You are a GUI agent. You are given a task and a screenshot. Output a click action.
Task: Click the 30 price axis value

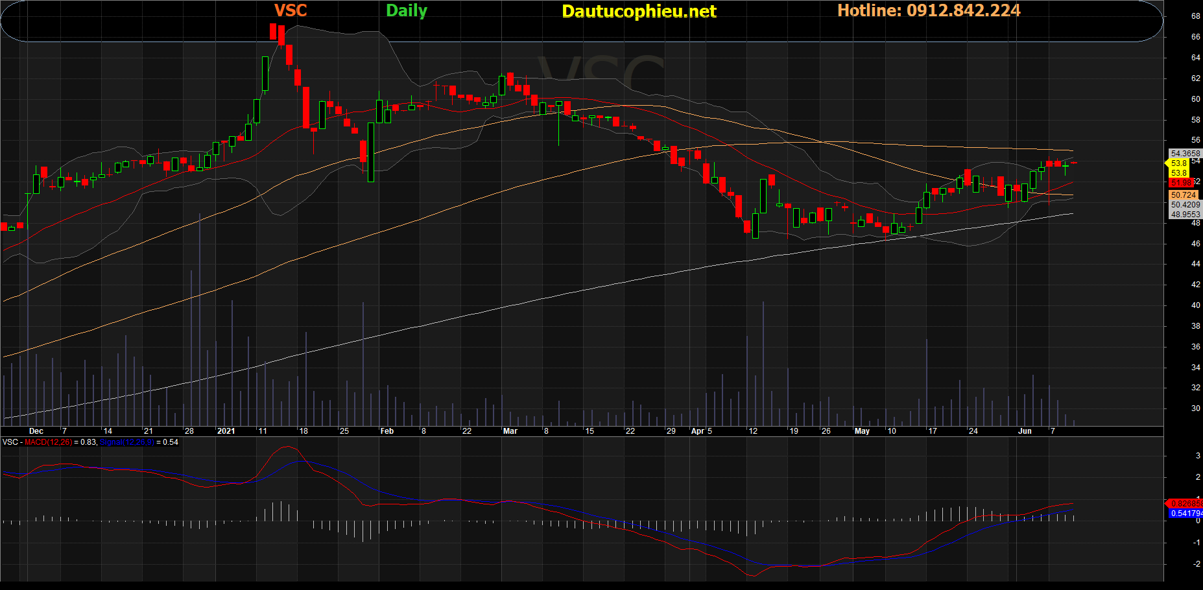1196,408
